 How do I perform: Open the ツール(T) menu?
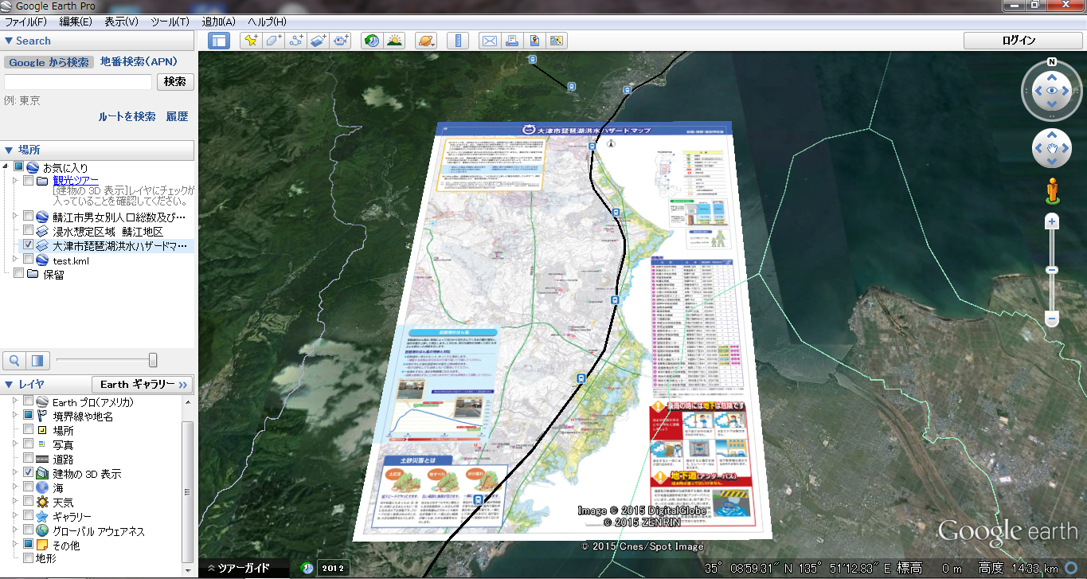[170, 22]
